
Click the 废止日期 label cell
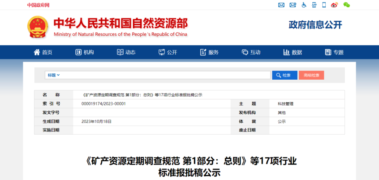tap(250, 130)
